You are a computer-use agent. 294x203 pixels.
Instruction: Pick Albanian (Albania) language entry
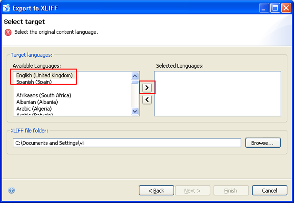click(37, 102)
